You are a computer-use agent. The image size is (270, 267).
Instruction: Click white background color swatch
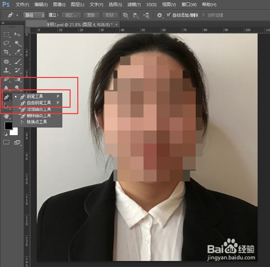pyautogui.click(x=14, y=132)
